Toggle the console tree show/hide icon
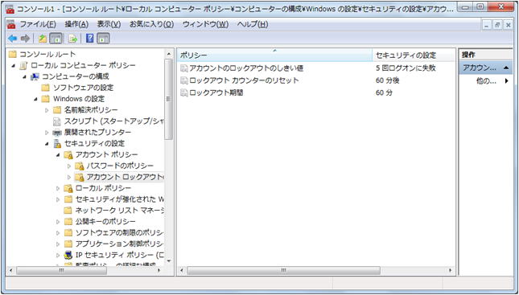The width and height of the screenshot is (519, 295). 56,39
